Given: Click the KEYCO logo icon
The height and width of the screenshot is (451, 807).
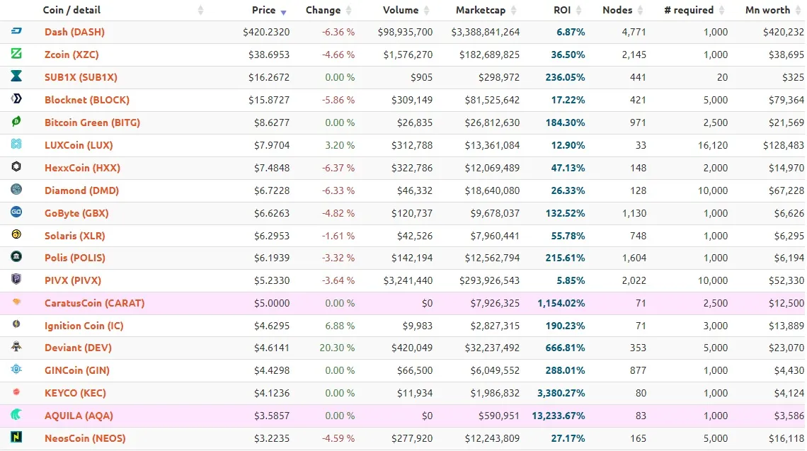Looking at the screenshot, I should tap(16, 392).
